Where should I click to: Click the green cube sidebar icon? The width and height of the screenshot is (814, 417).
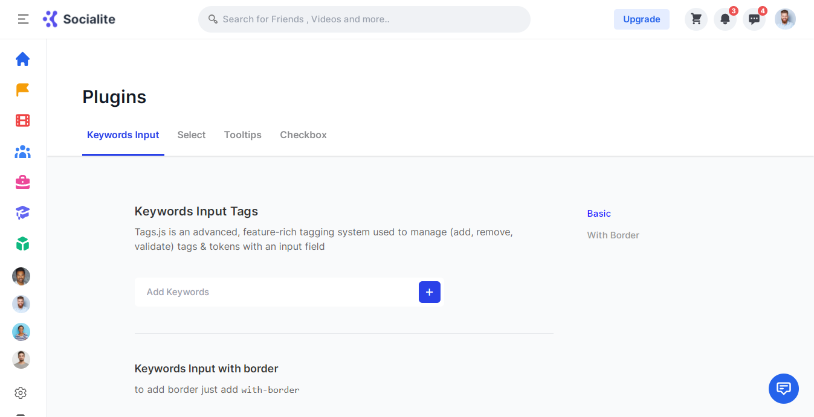coord(22,244)
